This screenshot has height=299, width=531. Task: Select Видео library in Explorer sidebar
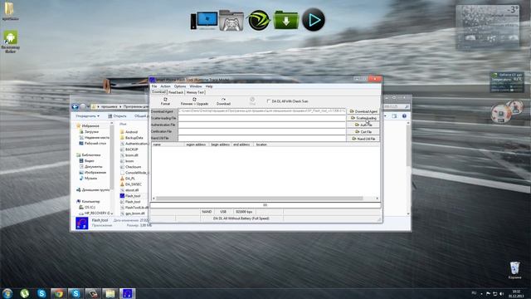pyautogui.click(x=87, y=160)
